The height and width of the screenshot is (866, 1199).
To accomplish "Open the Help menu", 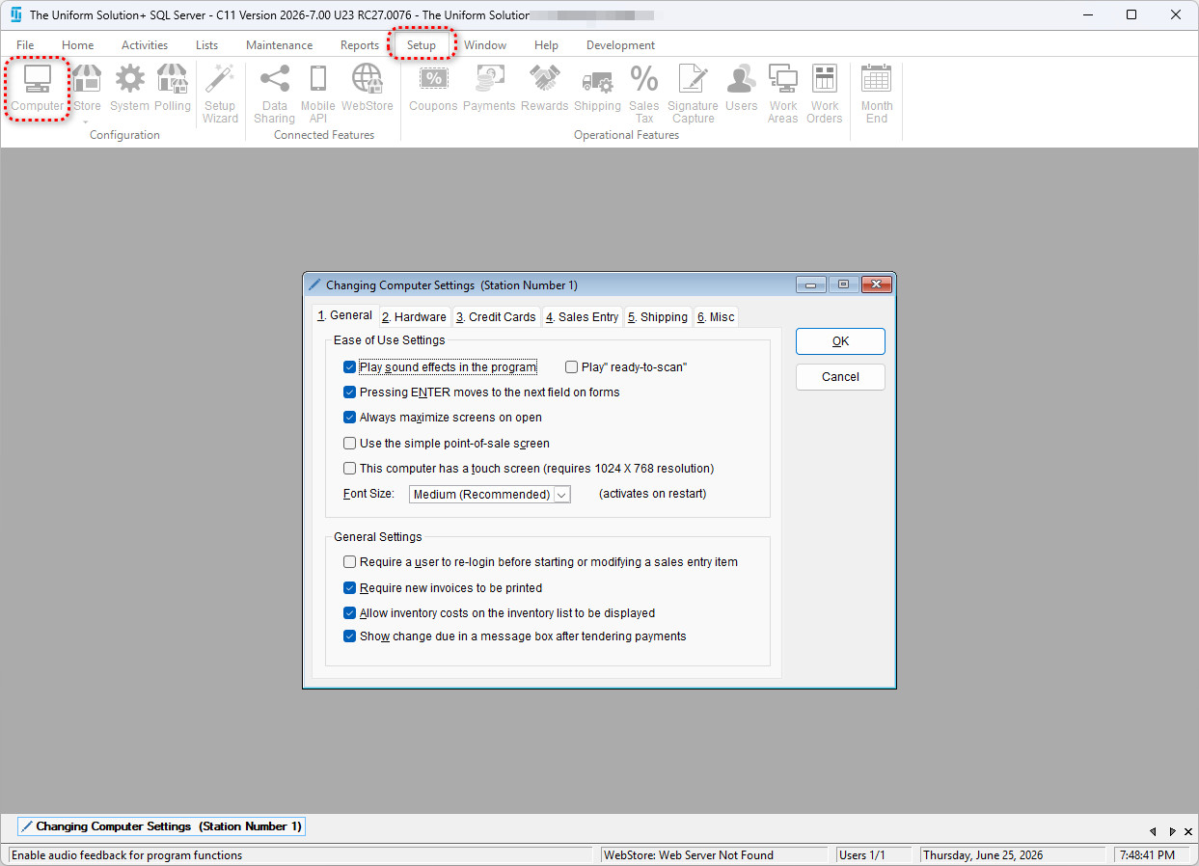I will point(546,45).
